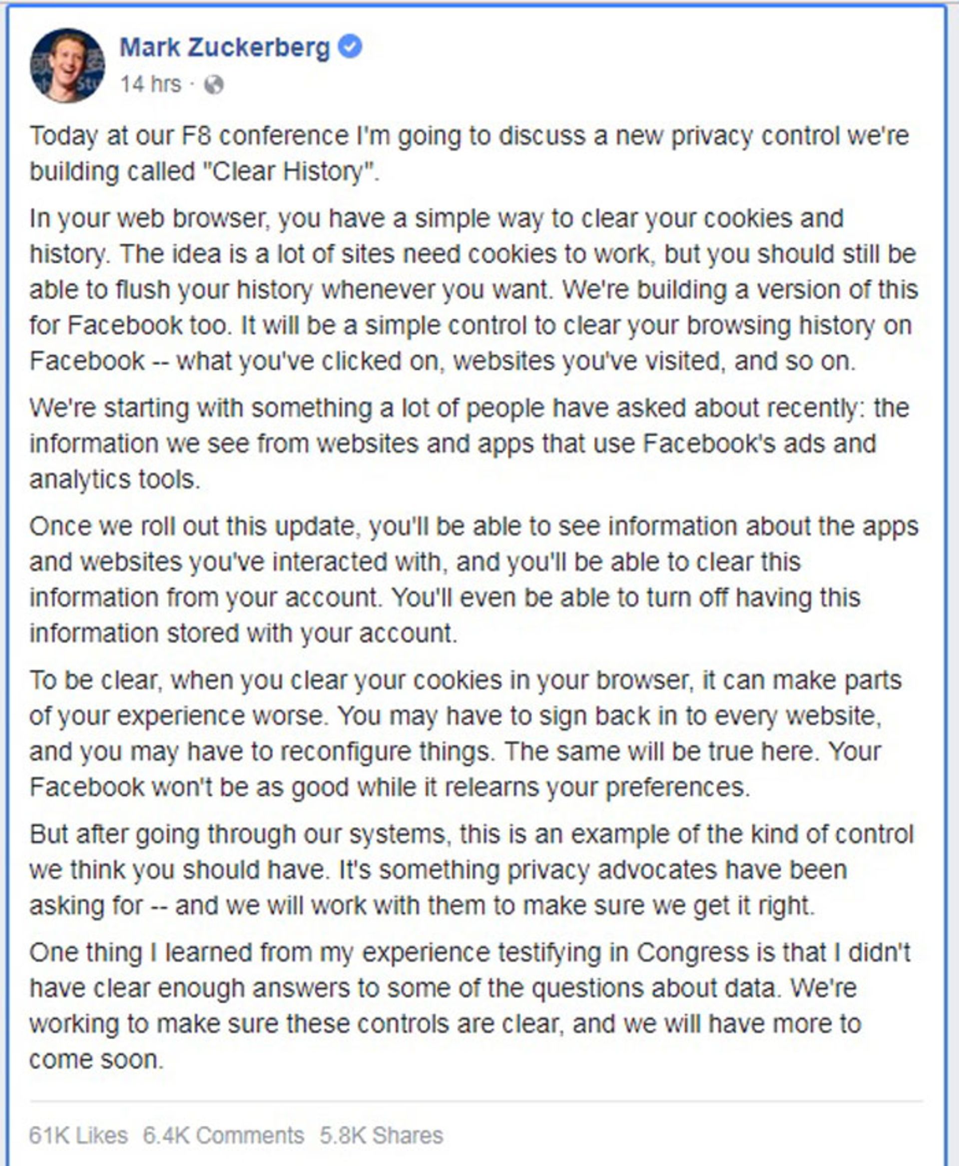The width and height of the screenshot is (959, 1166).
Task: Open the 14 hrs timestamp link
Action: pos(150,84)
